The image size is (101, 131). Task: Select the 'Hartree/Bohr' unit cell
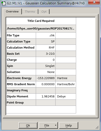click(x=66, y=84)
